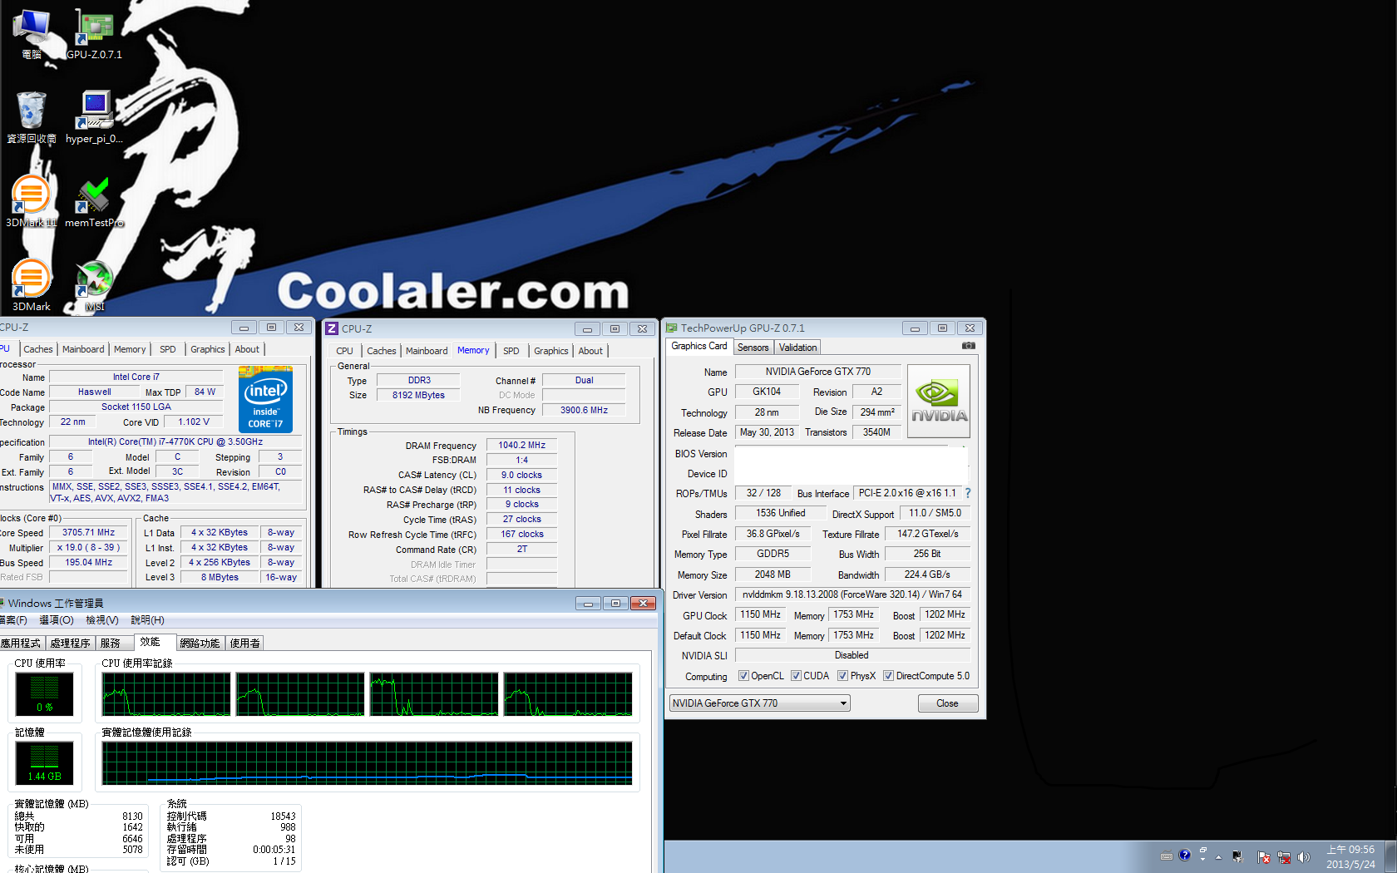Open About tab in left CPU-Z window
The width and height of the screenshot is (1397, 873).
click(x=247, y=349)
